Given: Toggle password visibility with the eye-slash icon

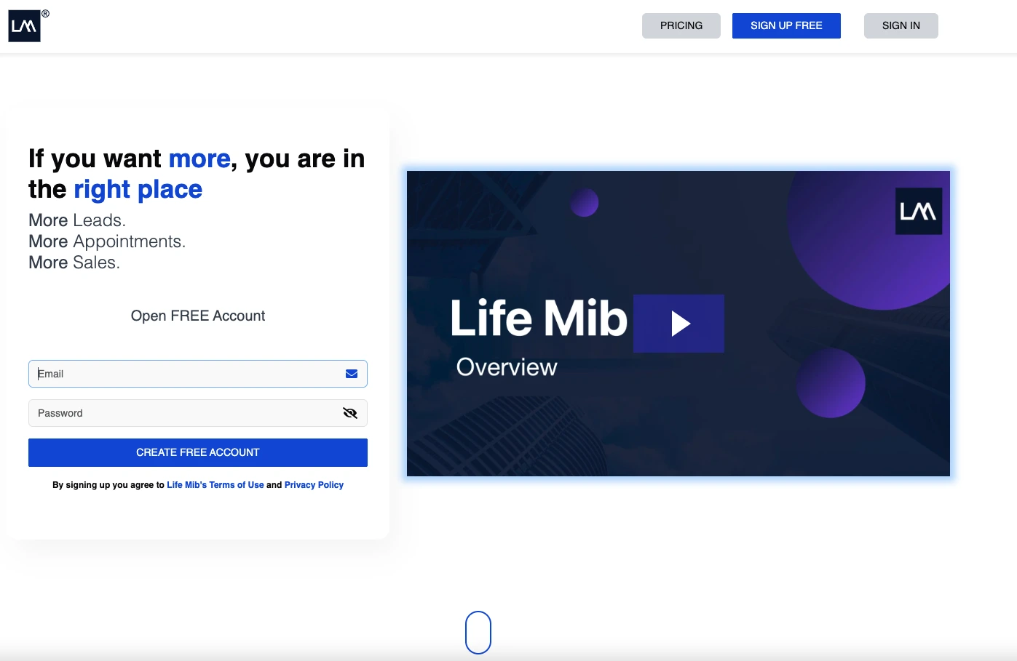Looking at the screenshot, I should click(350, 412).
